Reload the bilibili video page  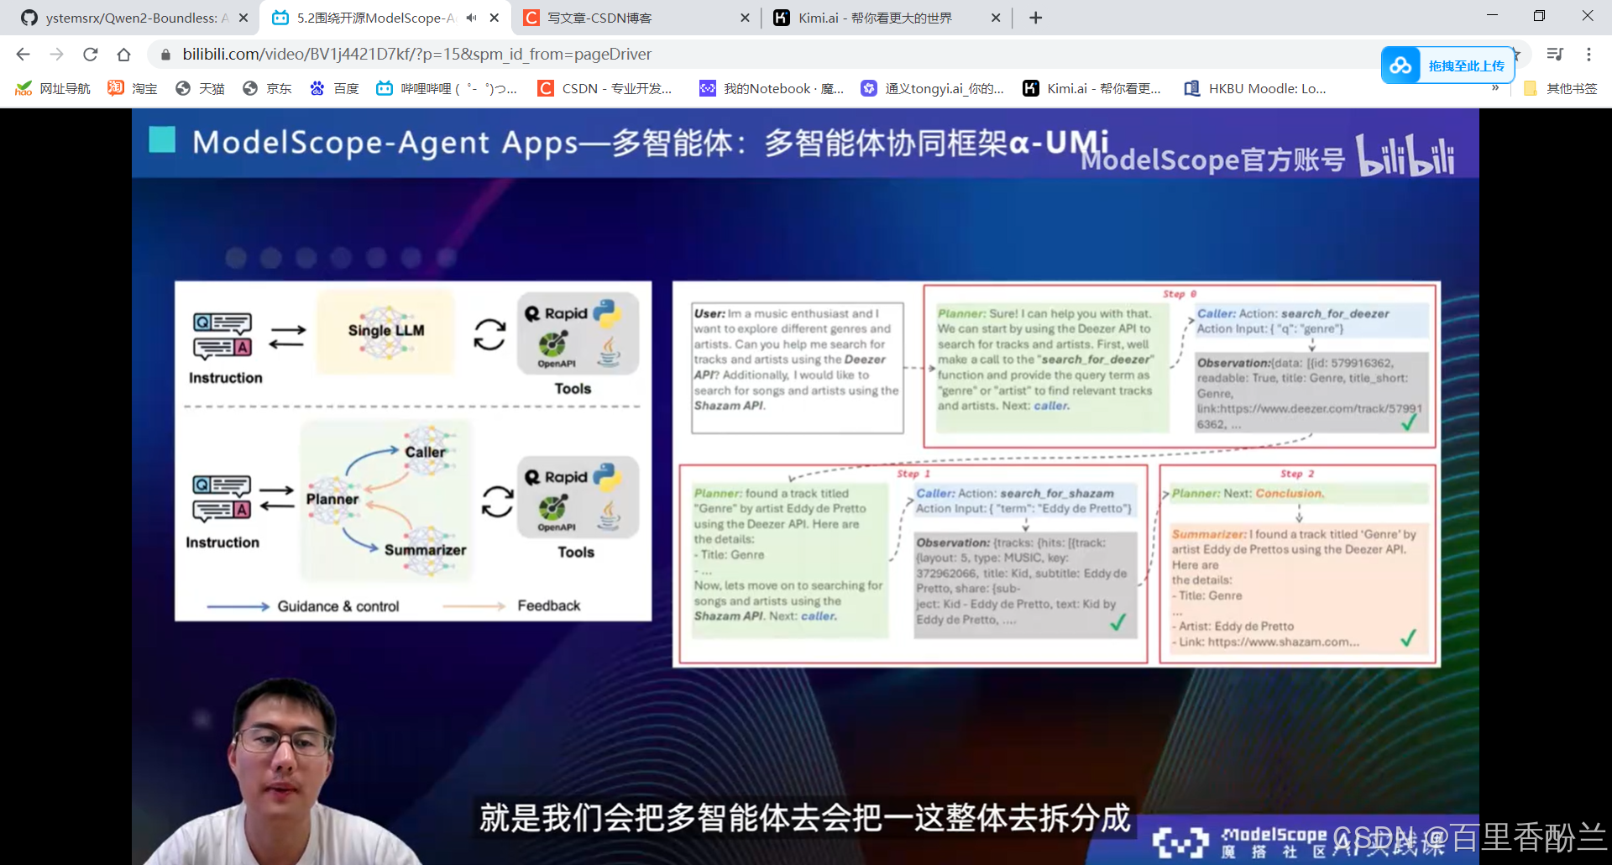click(x=90, y=55)
